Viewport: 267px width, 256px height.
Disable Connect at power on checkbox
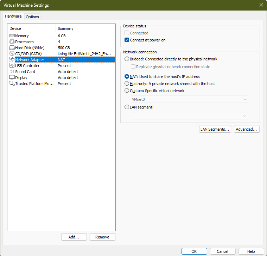point(127,40)
